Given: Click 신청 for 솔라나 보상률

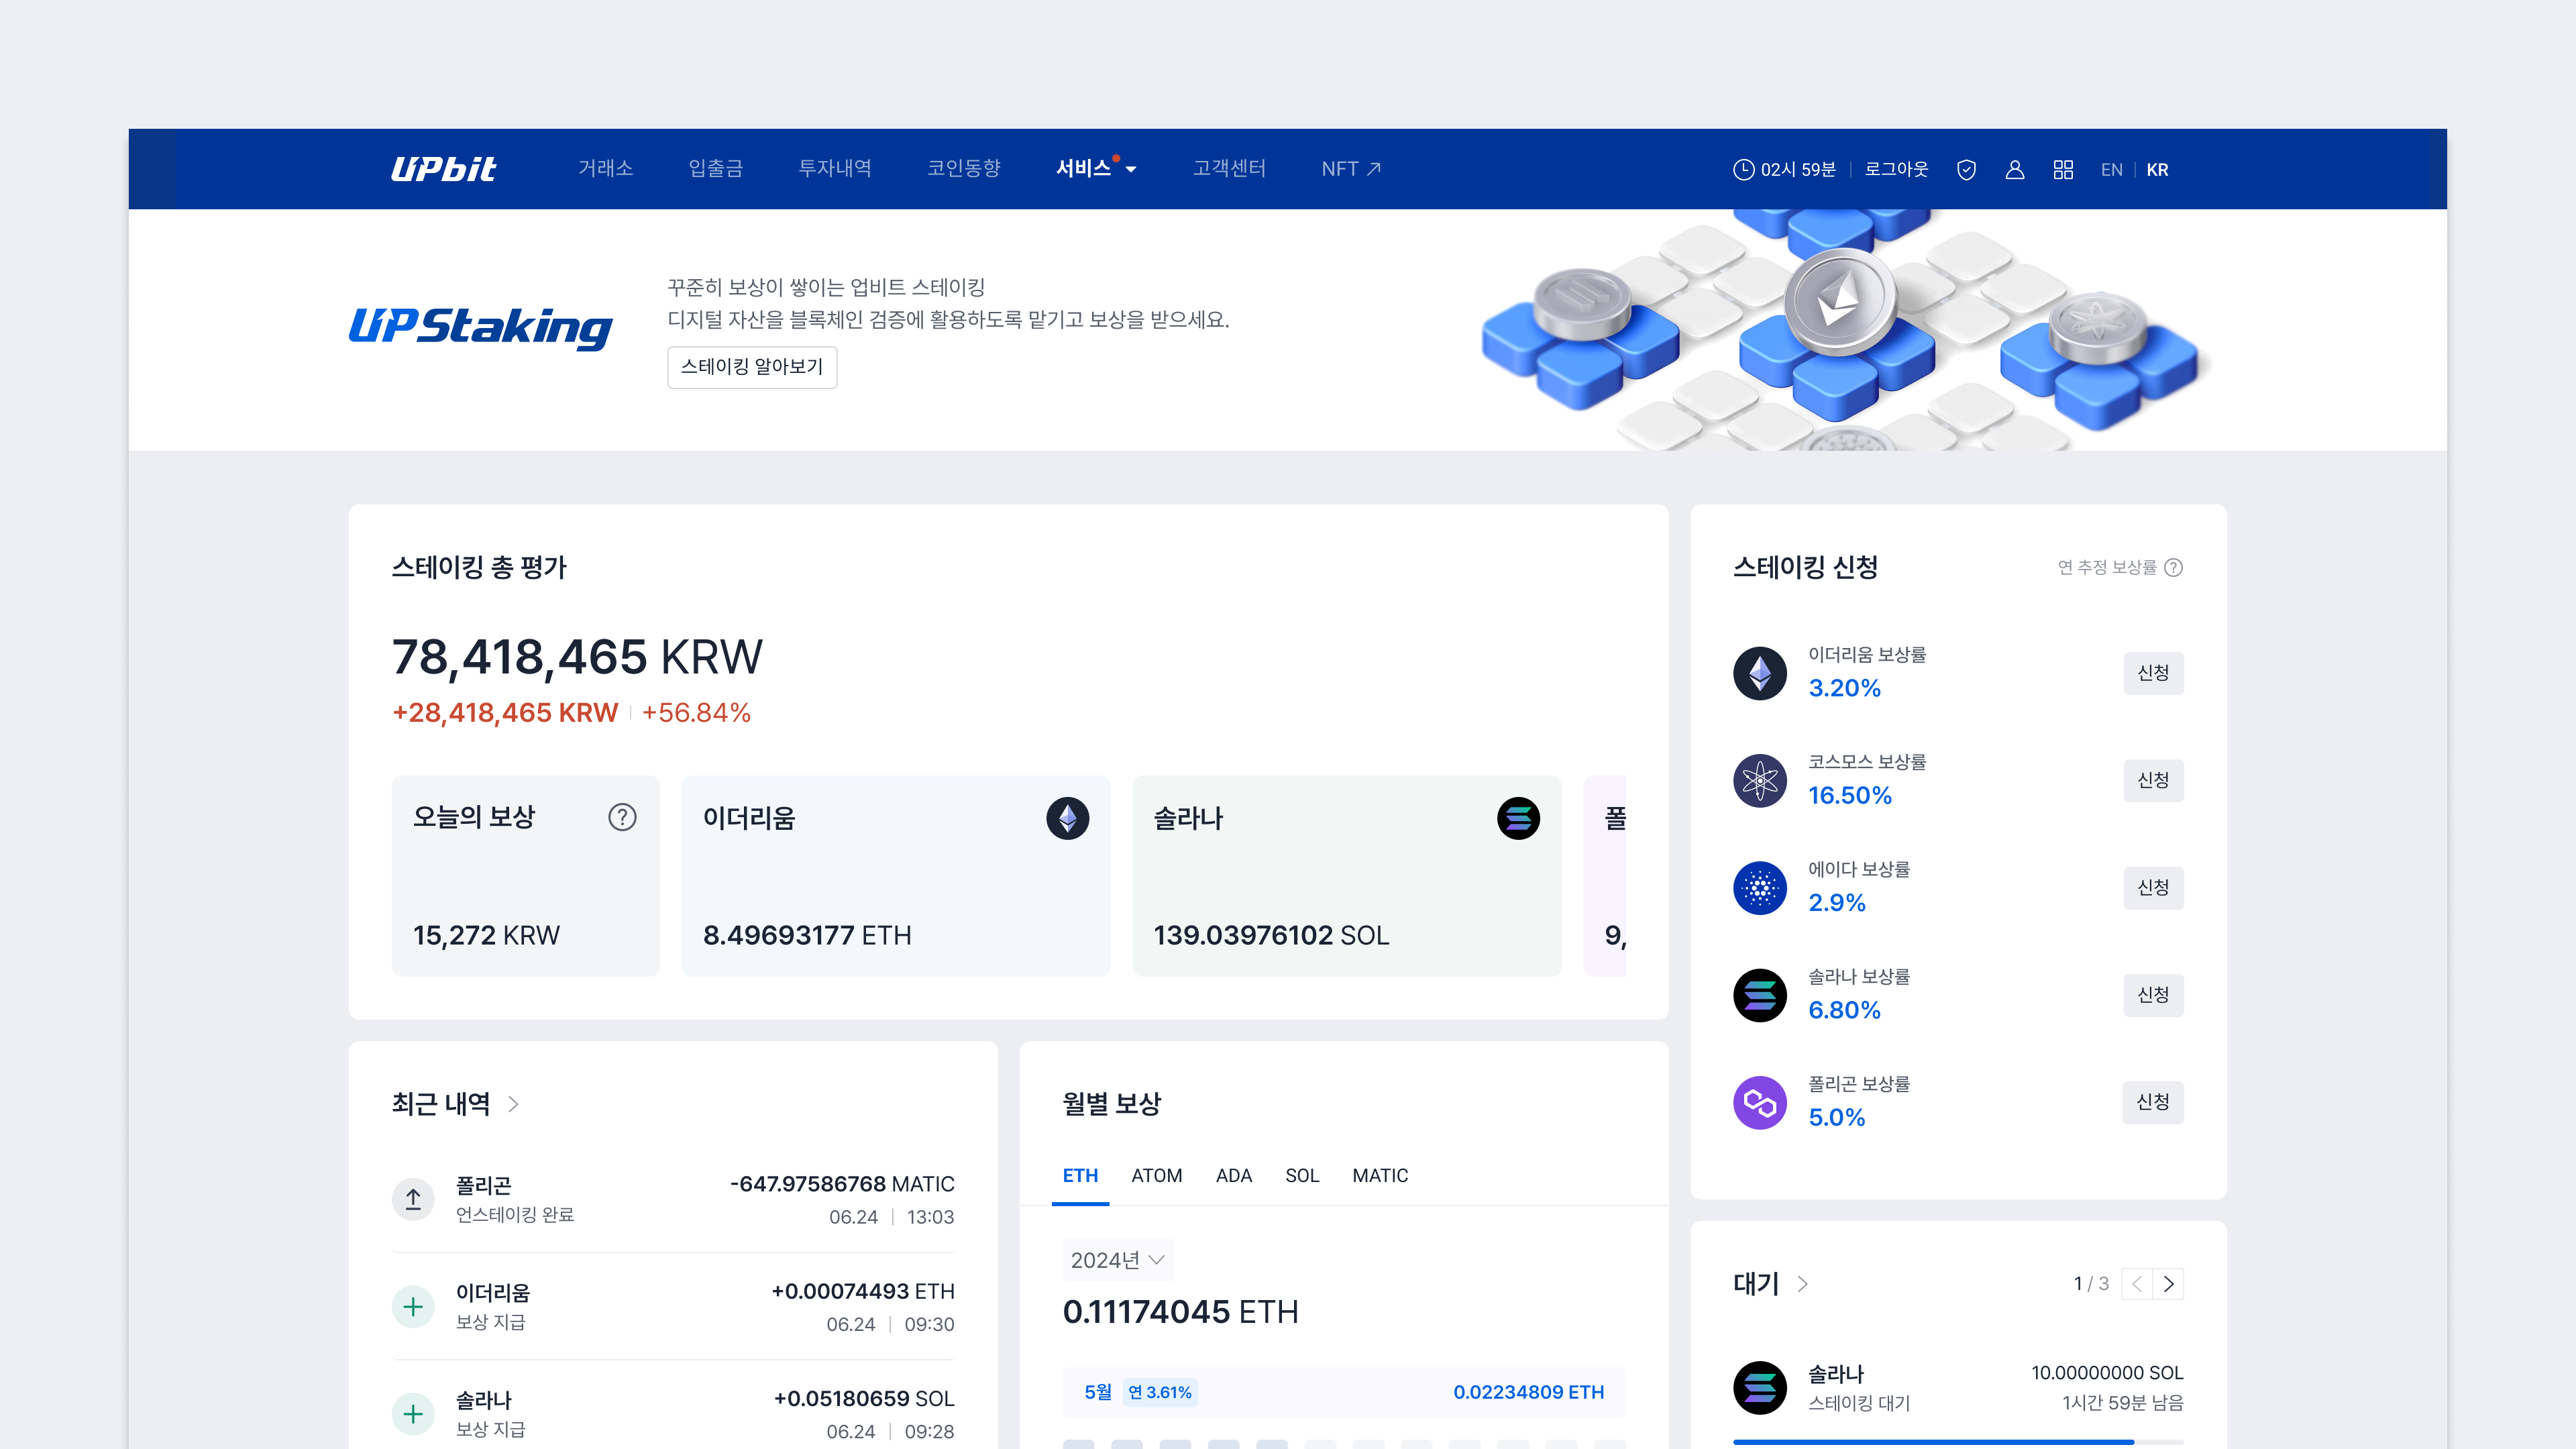Looking at the screenshot, I should [x=2153, y=995].
